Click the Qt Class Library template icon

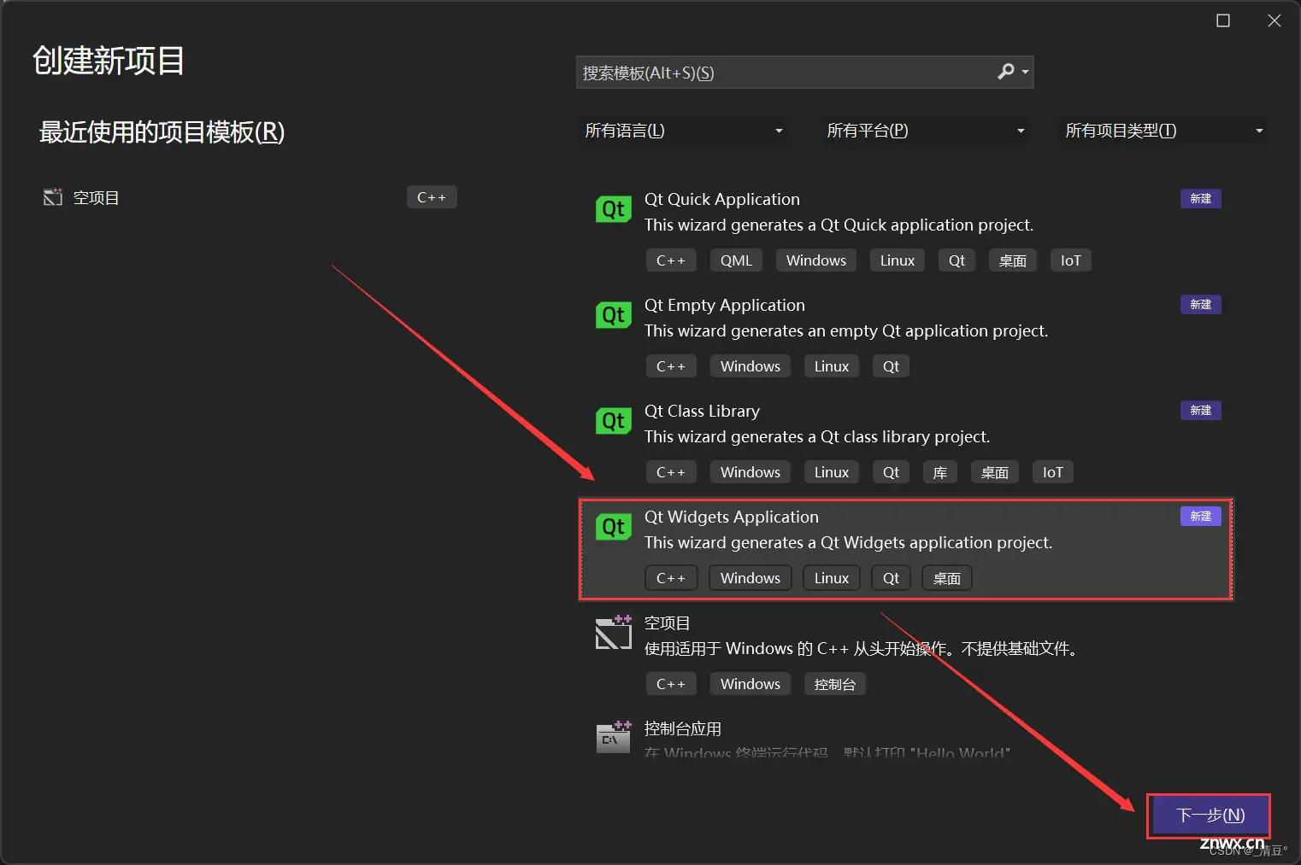[x=614, y=421]
